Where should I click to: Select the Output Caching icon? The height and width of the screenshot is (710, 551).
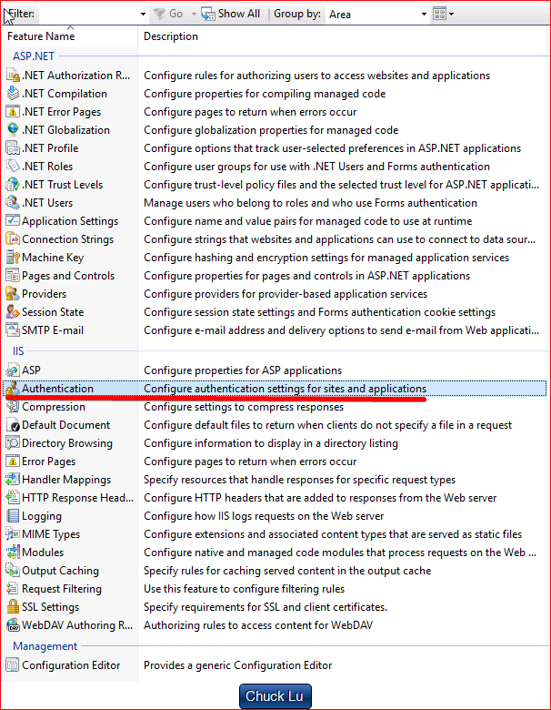tap(13, 570)
